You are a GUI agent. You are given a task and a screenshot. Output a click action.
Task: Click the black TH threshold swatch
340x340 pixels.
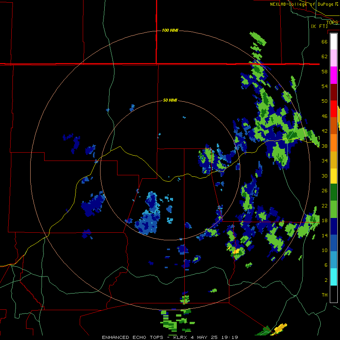(x=334, y=294)
